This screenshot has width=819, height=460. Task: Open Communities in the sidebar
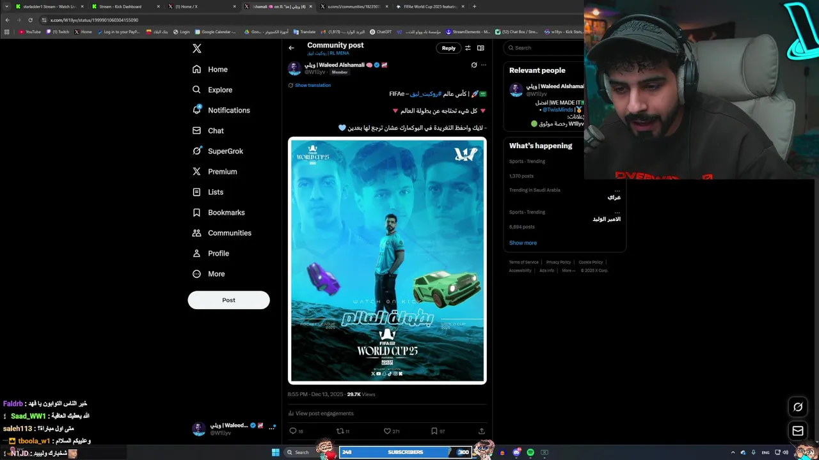pyautogui.click(x=221, y=233)
